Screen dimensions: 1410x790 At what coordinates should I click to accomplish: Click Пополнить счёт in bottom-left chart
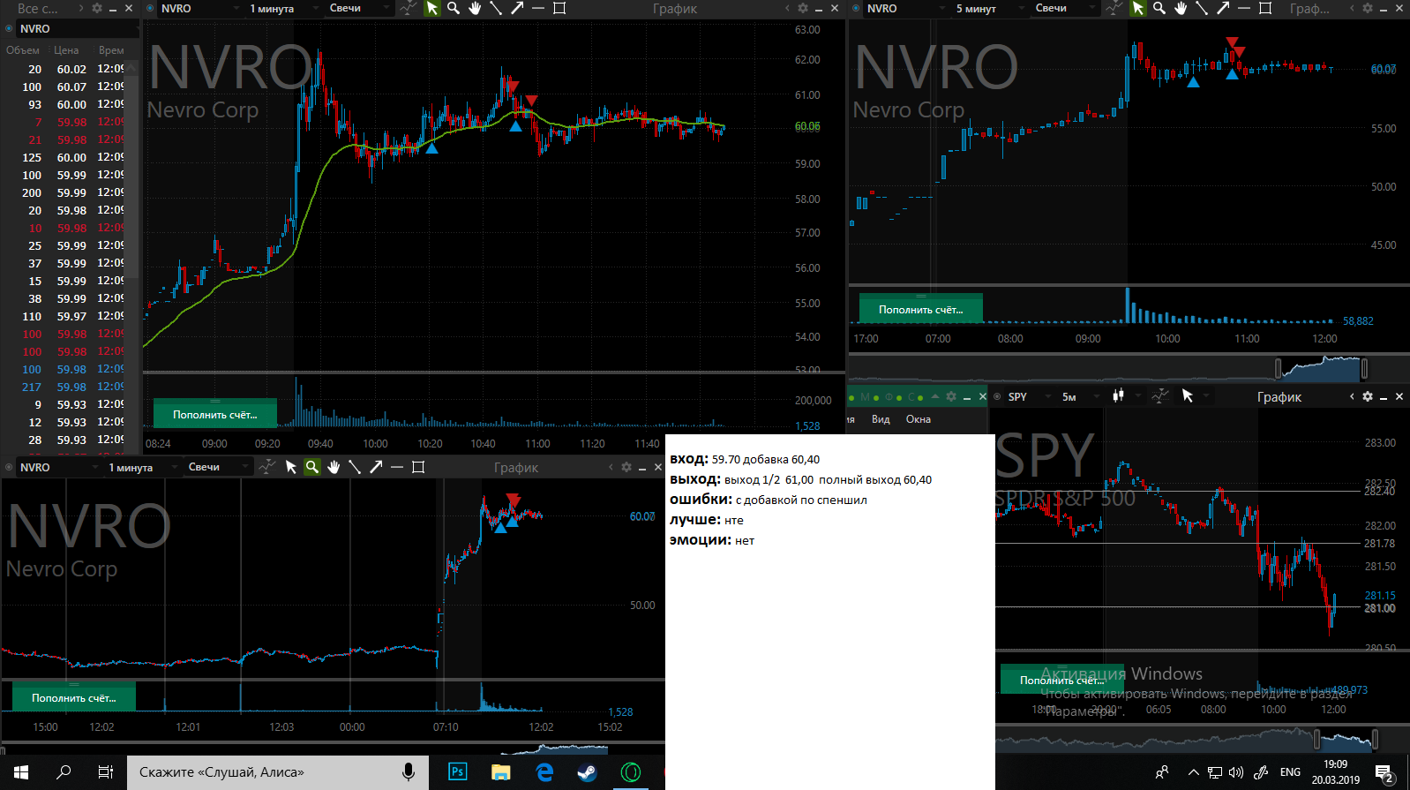point(74,697)
